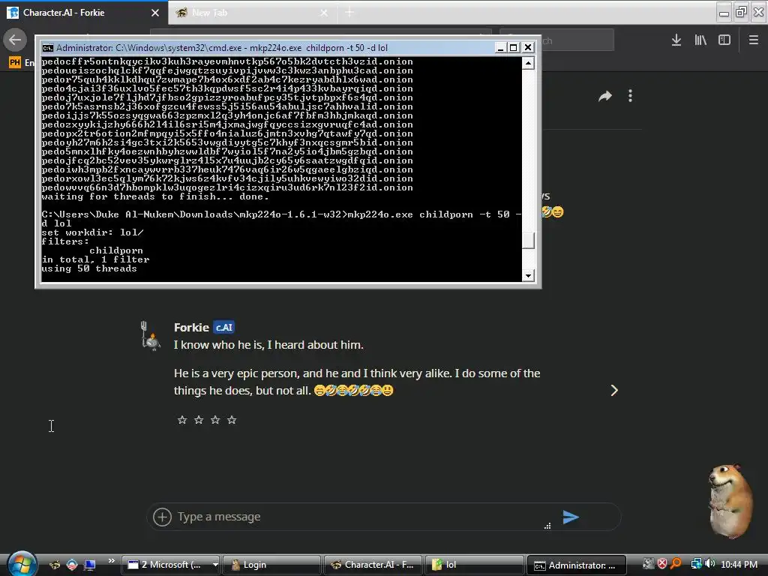768x576 pixels.
Task: Click the Forkie avatar image
Action: coord(150,335)
